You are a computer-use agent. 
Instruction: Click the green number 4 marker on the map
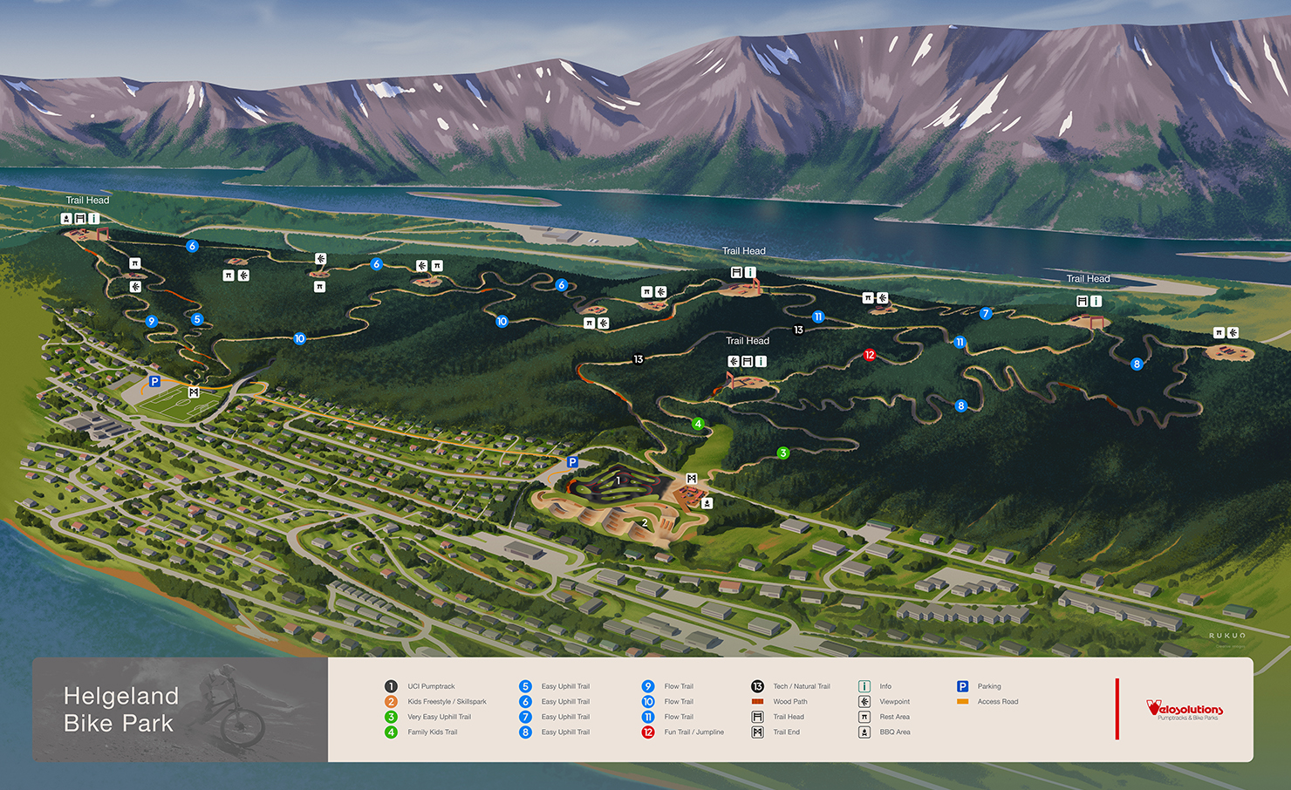698,424
